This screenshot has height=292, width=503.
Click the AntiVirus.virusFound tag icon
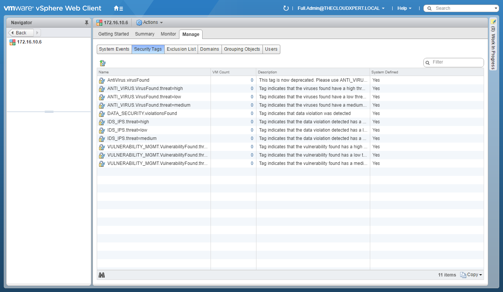[102, 80]
